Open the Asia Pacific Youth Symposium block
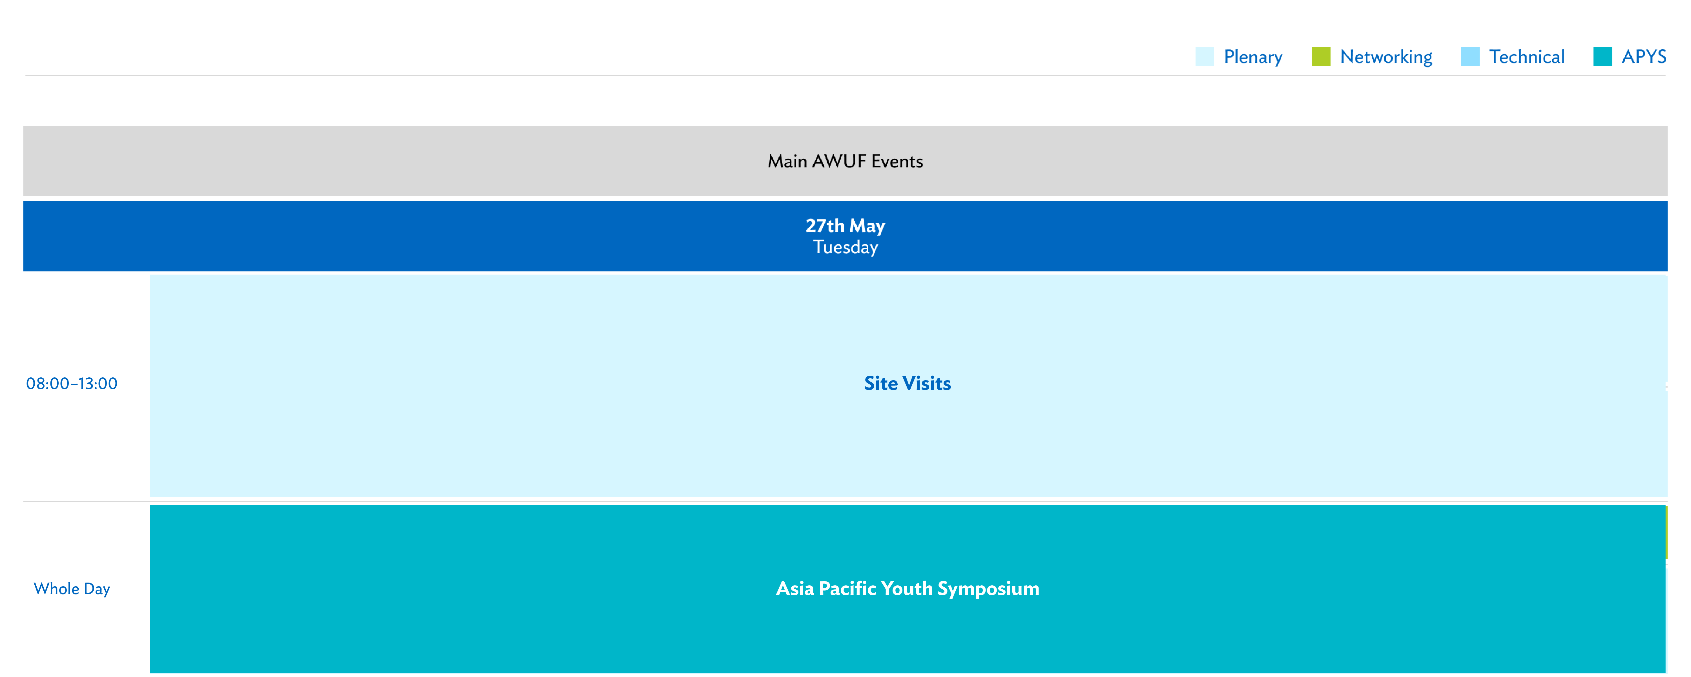Screen dimensions: 1691x677 pos(908,589)
